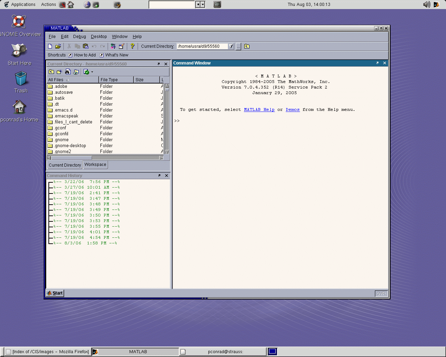The image size is (446, 357).
Task: Open the Window menu
Action: (x=120, y=37)
